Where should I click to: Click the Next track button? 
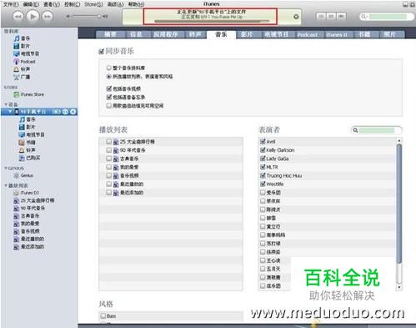point(48,17)
